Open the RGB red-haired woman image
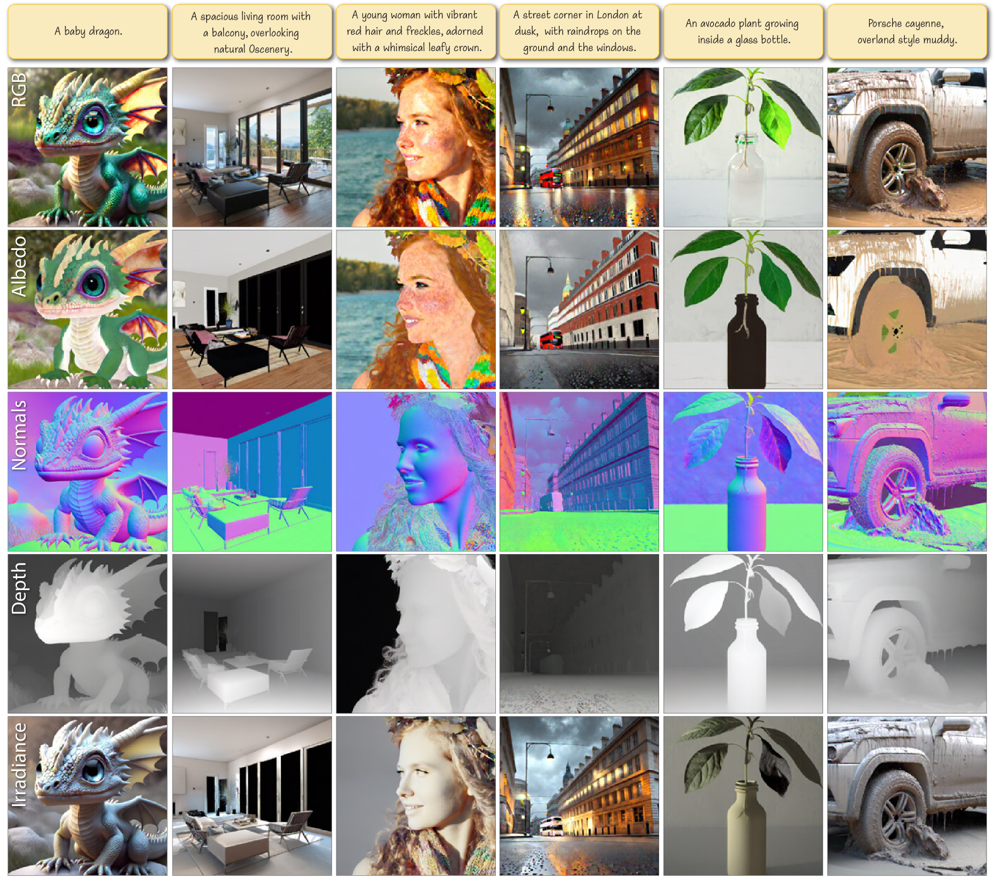The width and height of the screenshot is (995, 886). click(416, 147)
